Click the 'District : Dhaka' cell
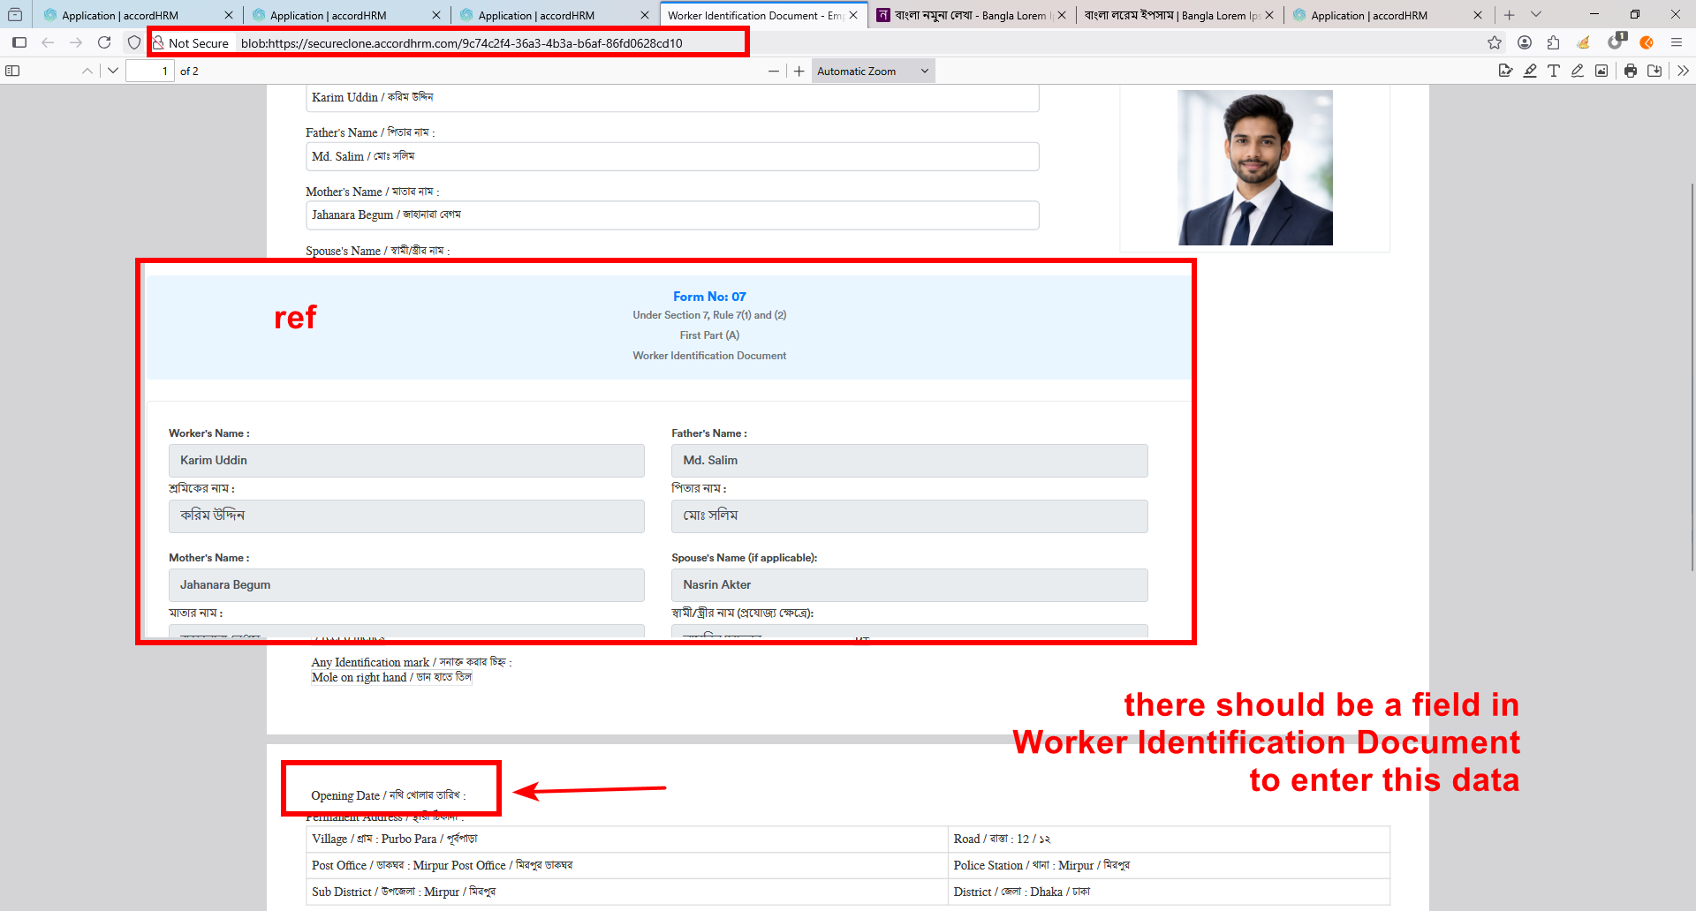The width and height of the screenshot is (1696, 911). tap(1169, 892)
